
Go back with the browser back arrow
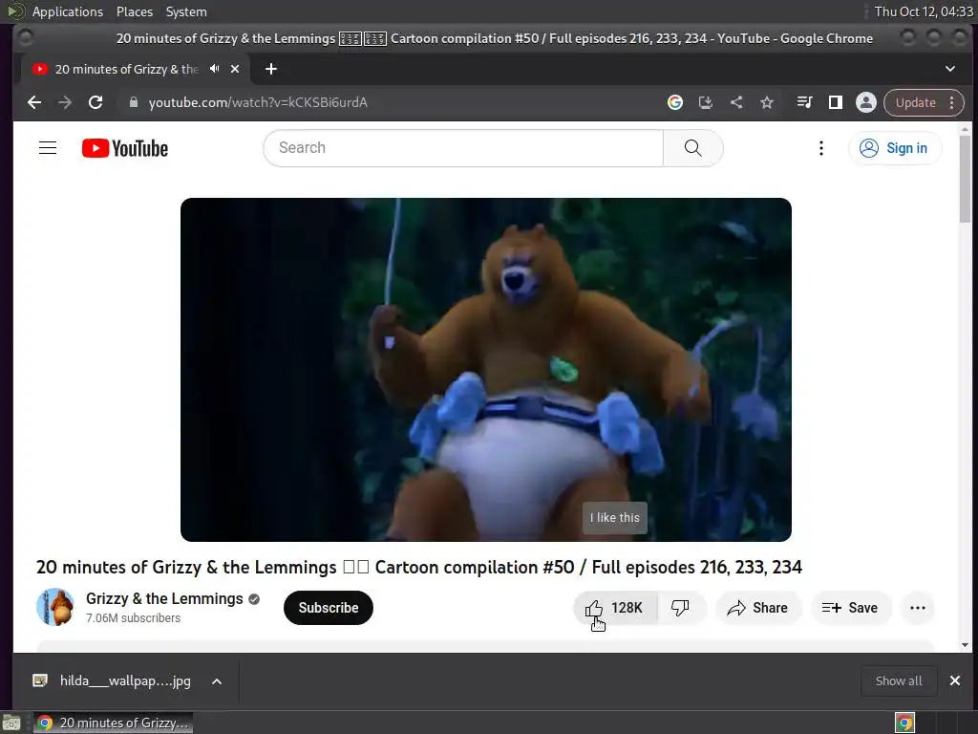coord(34,102)
